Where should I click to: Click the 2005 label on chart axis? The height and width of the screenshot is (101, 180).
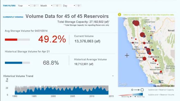pyautogui.click(x=73, y=96)
